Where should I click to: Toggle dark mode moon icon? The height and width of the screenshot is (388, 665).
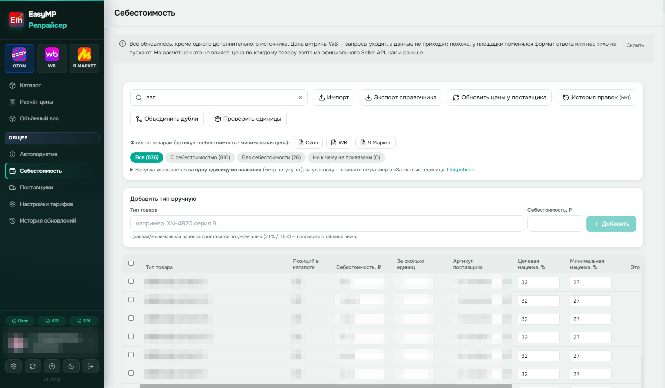click(71, 366)
